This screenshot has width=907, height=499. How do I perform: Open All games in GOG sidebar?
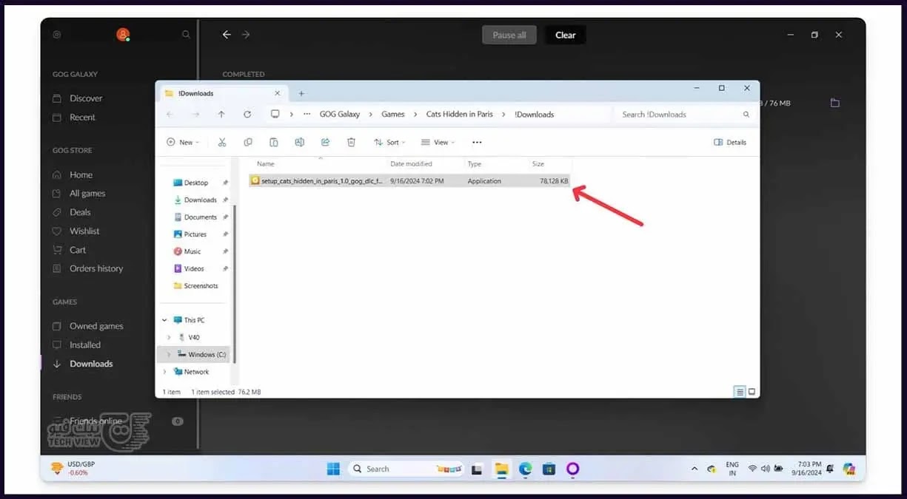coord(87,194)
